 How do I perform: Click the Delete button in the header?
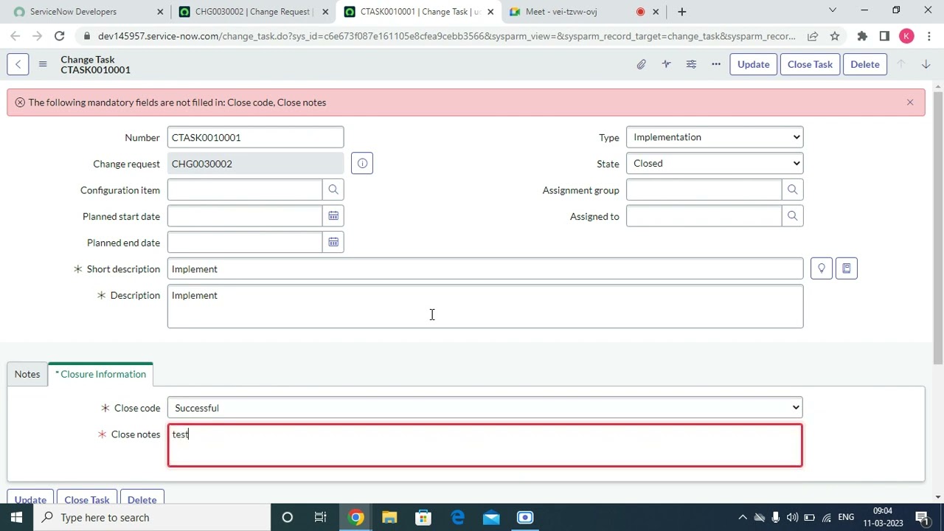coord(865,64)
